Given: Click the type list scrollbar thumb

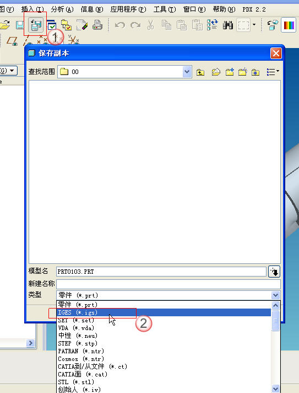Looking at the screenshot, I should pyautogui.click(x=275, y=321).
